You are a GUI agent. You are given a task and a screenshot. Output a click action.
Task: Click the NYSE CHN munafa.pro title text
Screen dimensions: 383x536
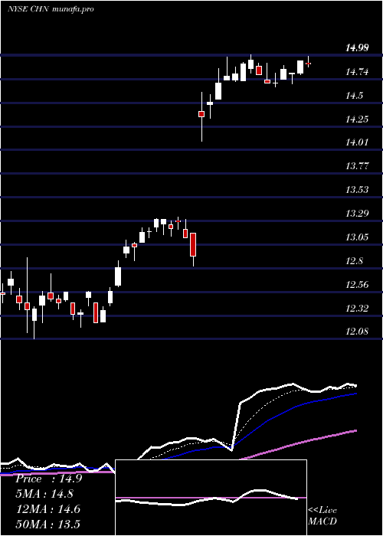(x=51, y=9)
